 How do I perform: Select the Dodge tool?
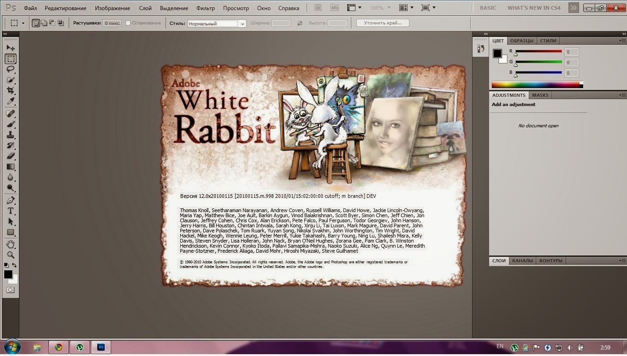pyautogui.click(x=11, y=188)
